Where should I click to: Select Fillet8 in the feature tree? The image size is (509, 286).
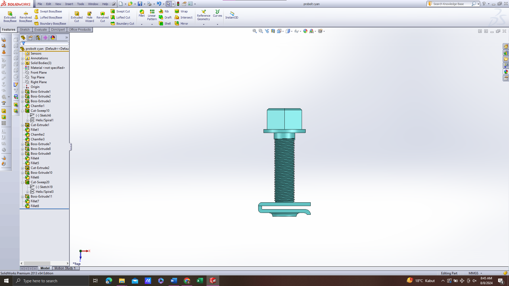[x=35, y=206]
